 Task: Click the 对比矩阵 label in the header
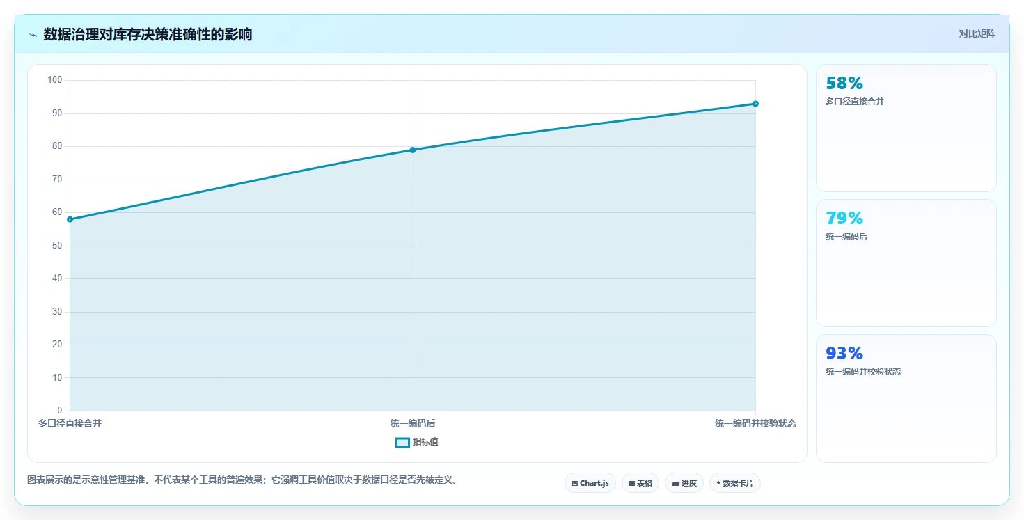tap(977, 33)
